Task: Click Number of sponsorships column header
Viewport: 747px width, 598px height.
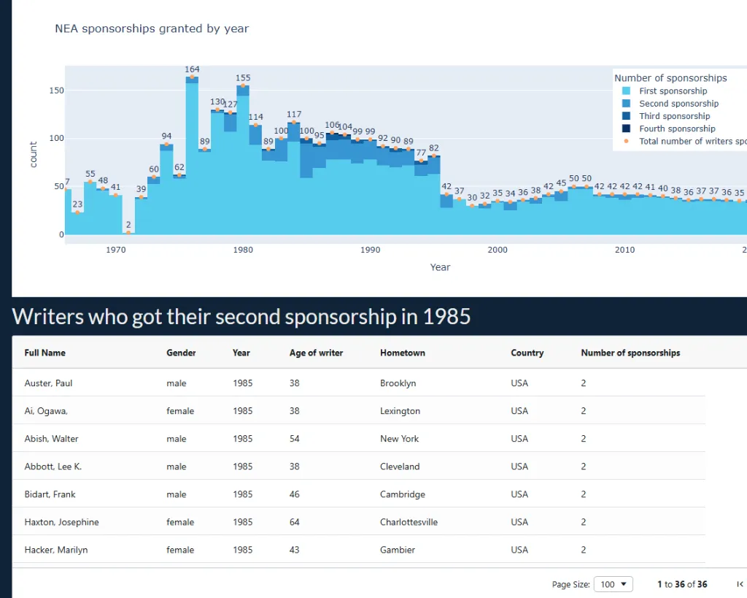Action: [x=630, y=353]
